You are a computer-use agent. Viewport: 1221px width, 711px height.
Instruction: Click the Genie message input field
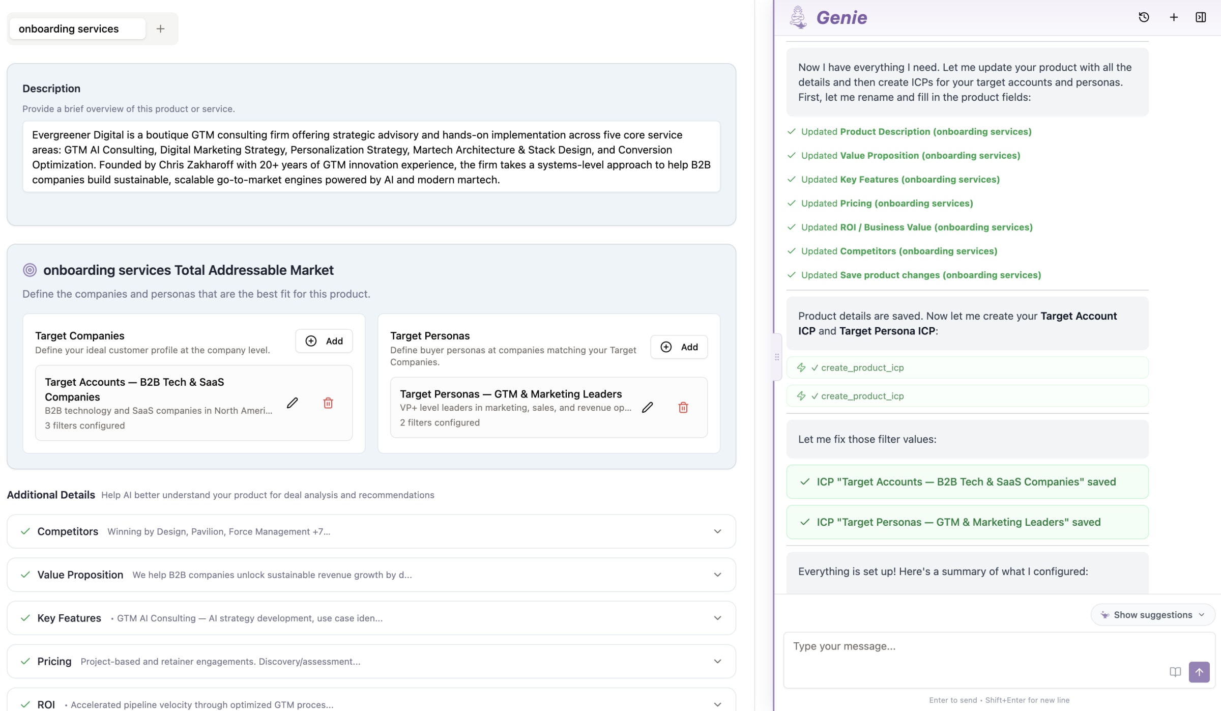click(977, 646)
